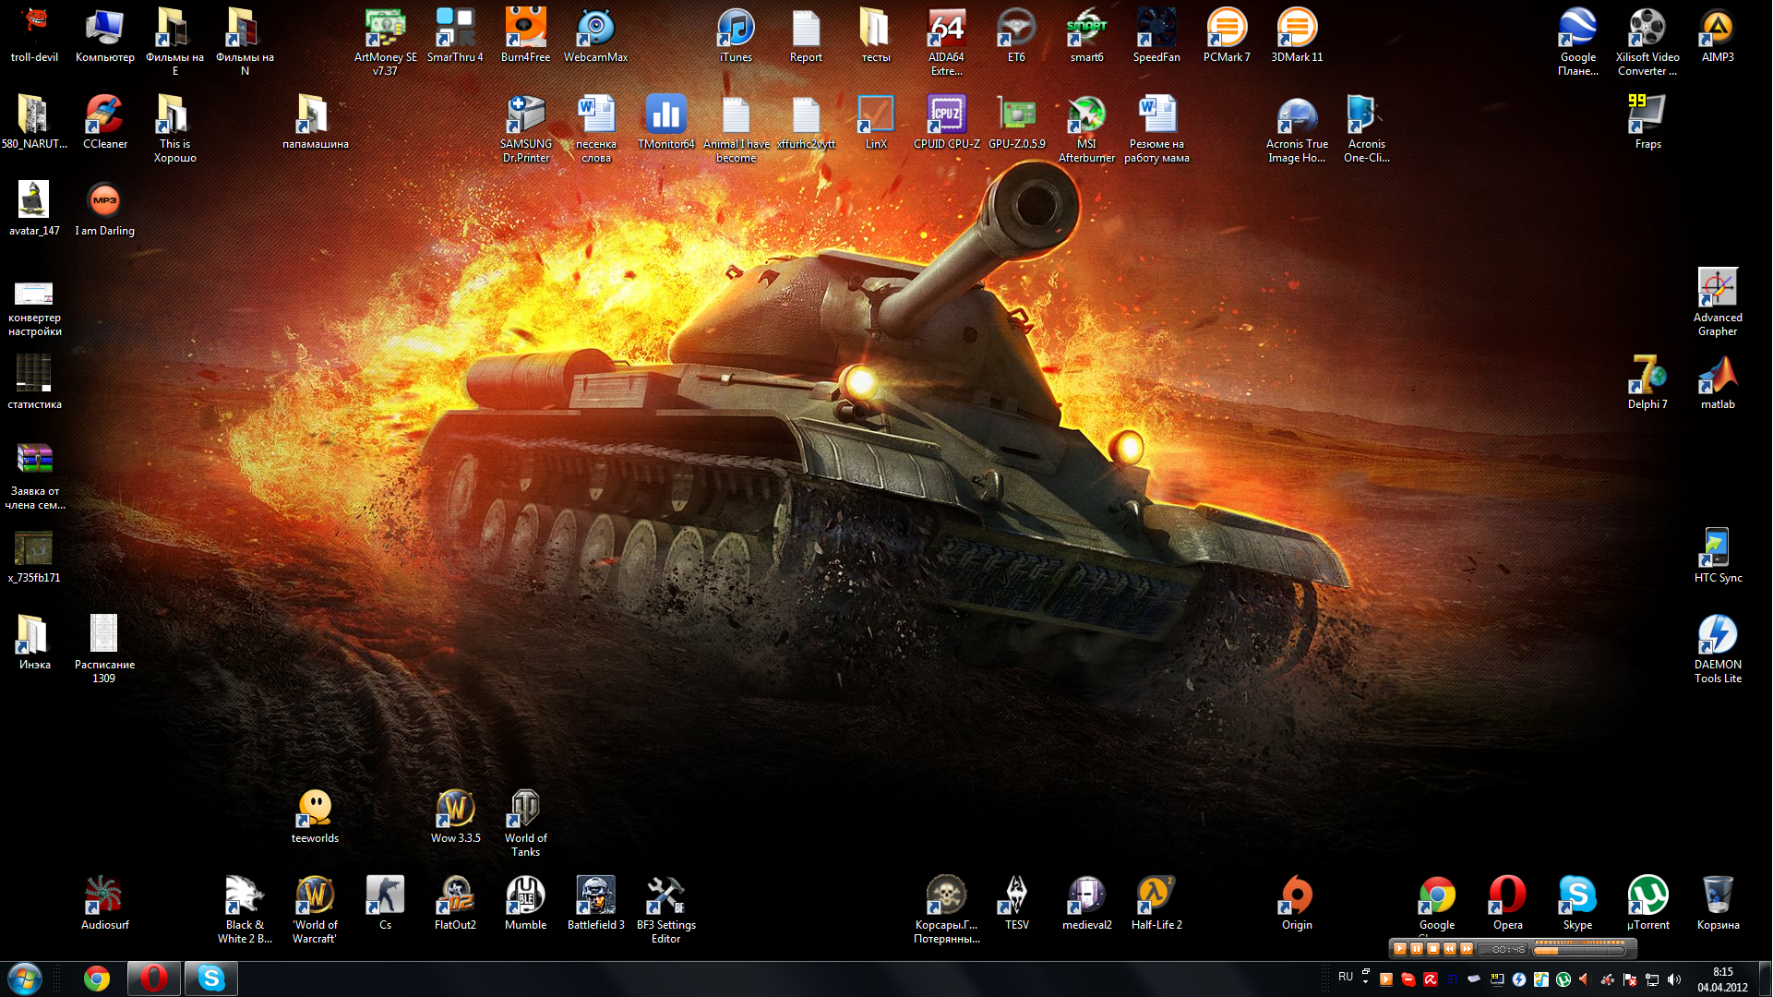Launch the 3DMark 11 shortcut
Screen dimensions: 1773x997
coord(1297,36)
